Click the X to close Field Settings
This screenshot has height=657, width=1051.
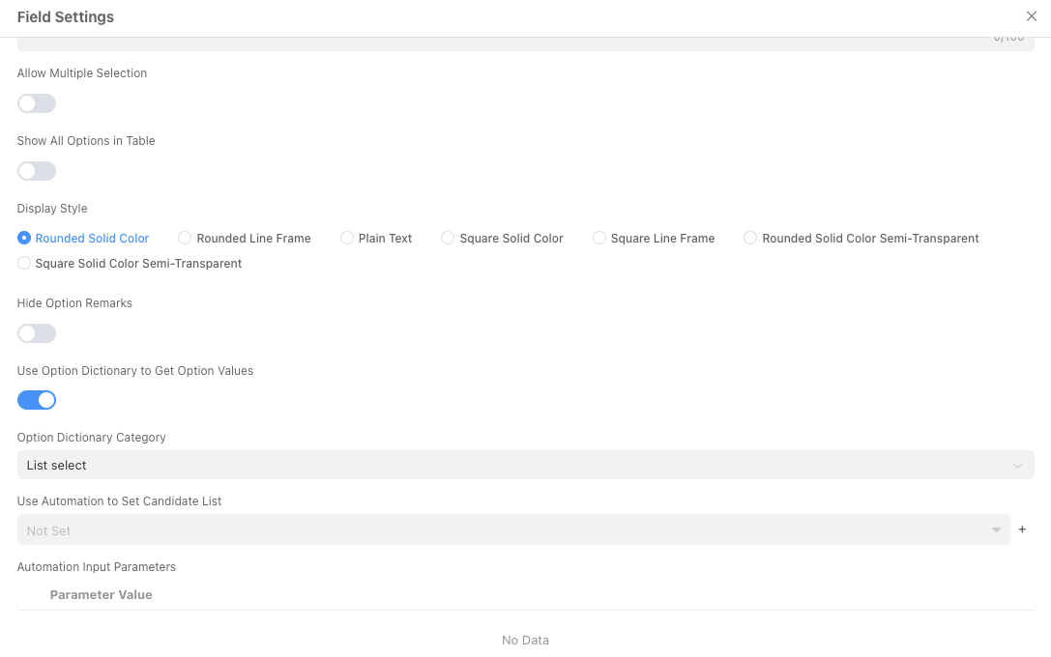coord(1031,16)
